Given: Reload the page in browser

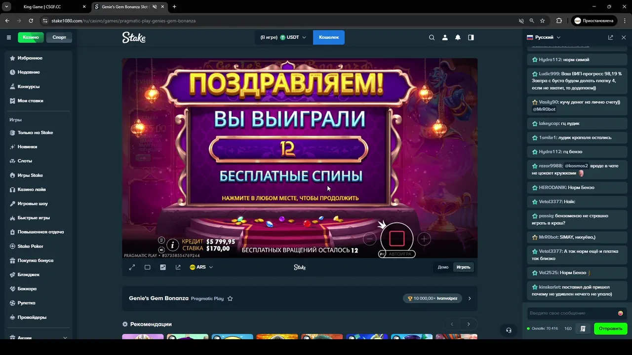Looking at the screenshot, I should point(31,21).
